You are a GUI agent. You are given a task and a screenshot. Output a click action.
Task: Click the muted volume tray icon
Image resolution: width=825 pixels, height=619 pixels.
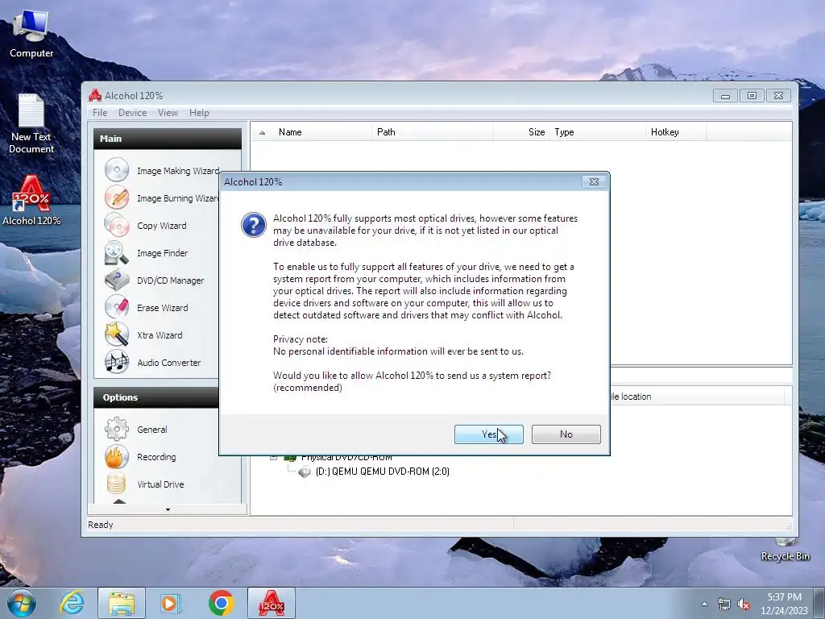(x=744, y=604)
